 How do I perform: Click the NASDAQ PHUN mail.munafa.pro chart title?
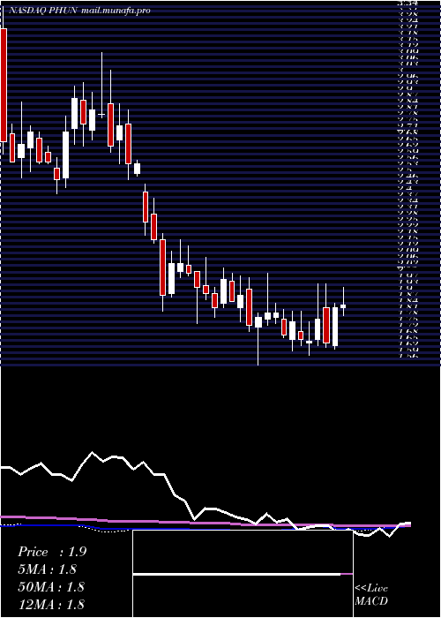(x=79, y=11)
